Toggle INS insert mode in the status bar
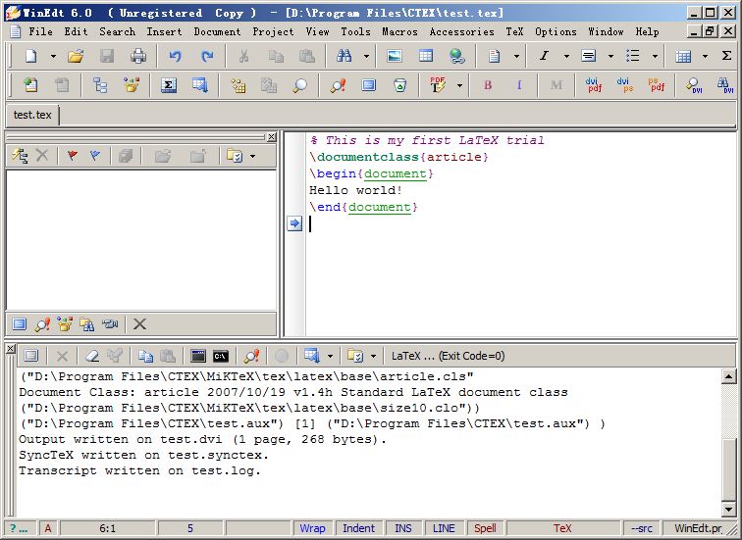 [403, 528]
